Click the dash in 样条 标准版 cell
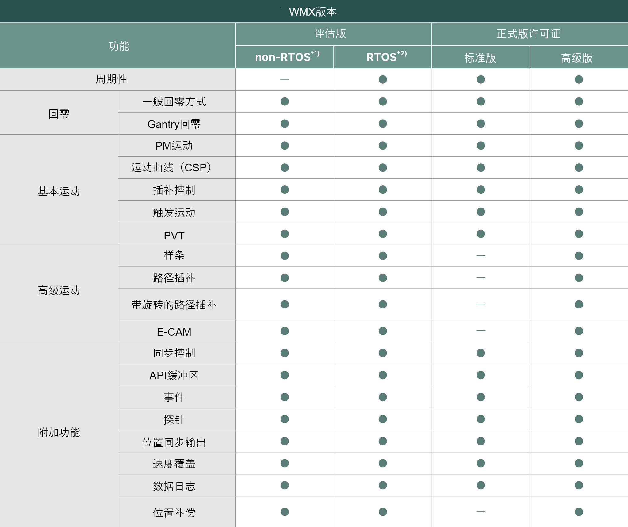Viewport: 628px width, 527px height. point(481,256)
